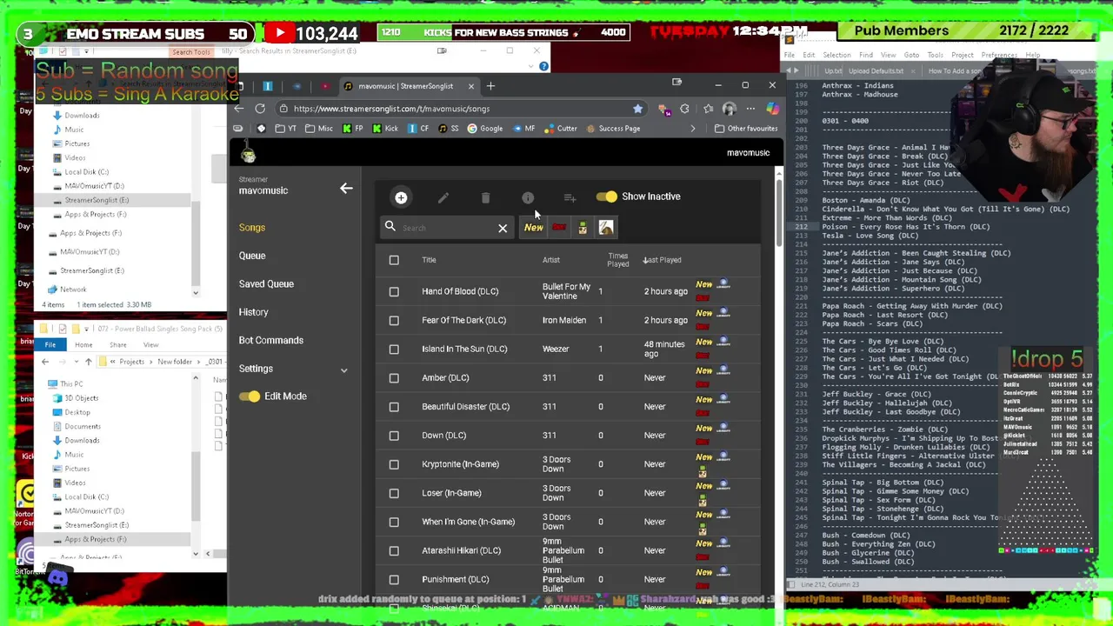The height and width of the screenshot is (626, 1113).
Task: Click the browser refresh icon
Action: (x=260, y=109)
